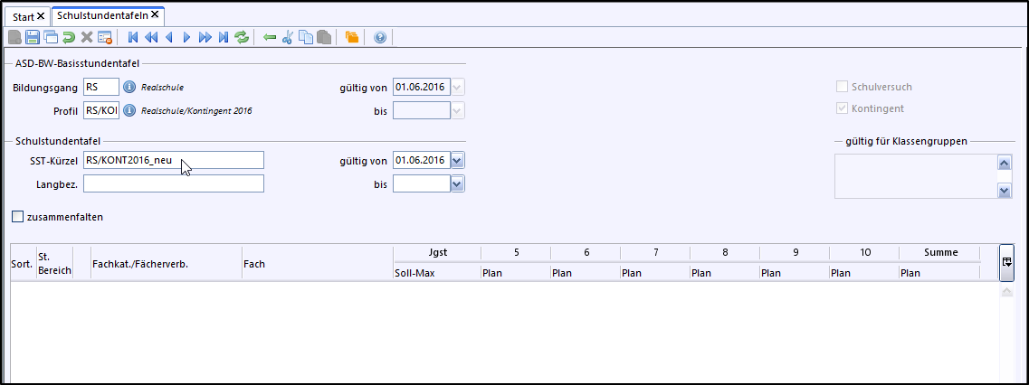Toggle the Schulversuch checkbox
Screen dimensions: 1029x385
point(842,88)
